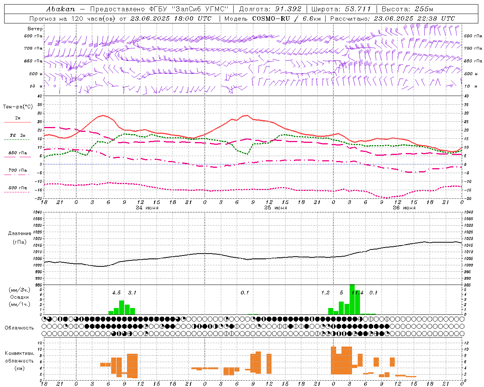Click the "26 июня" date label
The image size is (484, 387).
pos(404,208)
